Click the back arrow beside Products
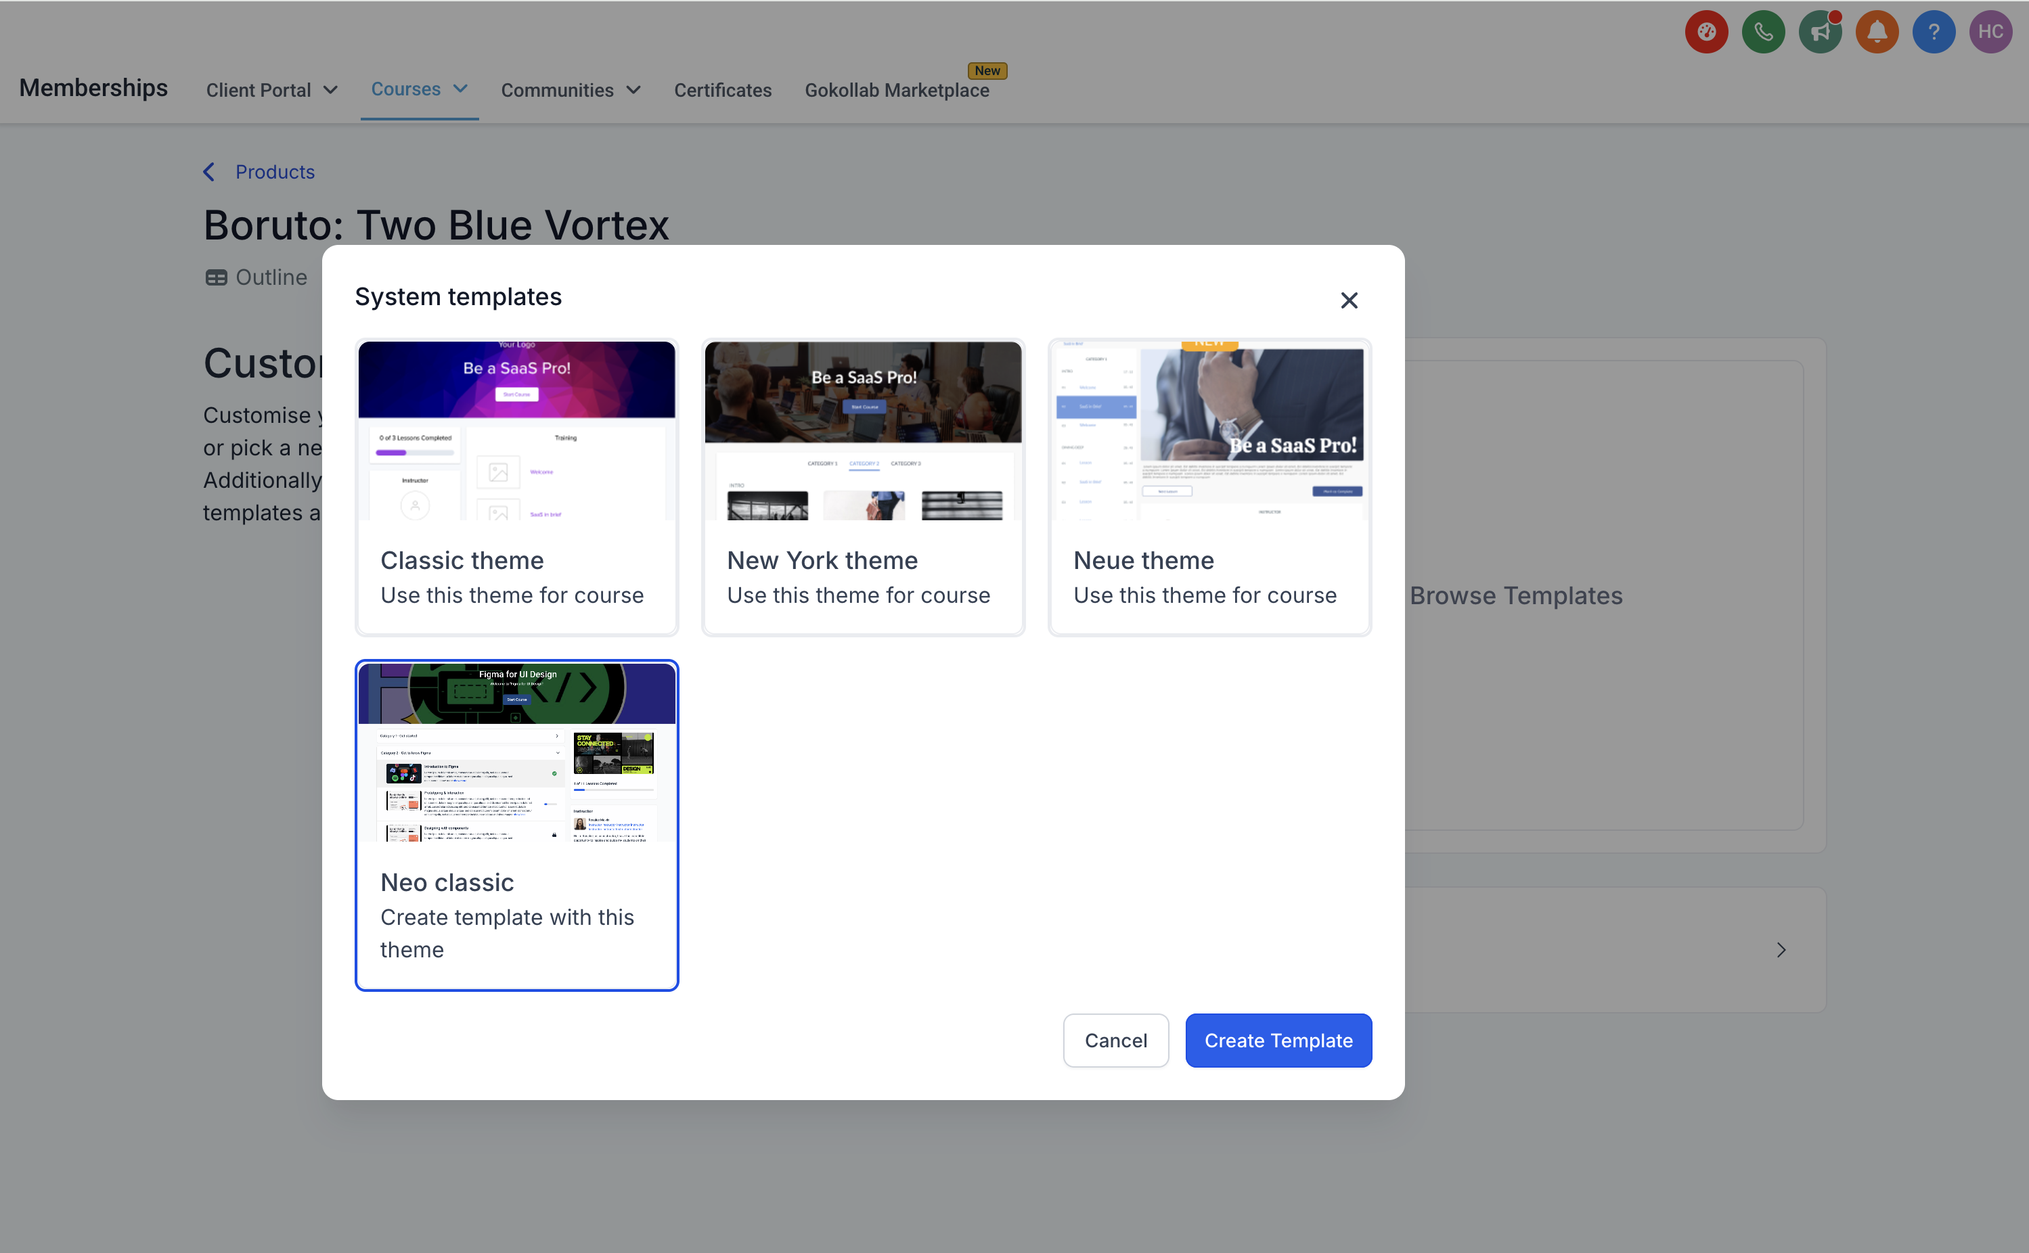Image resolution: width=2029 pixels, height=1253 pixels. 209,172
